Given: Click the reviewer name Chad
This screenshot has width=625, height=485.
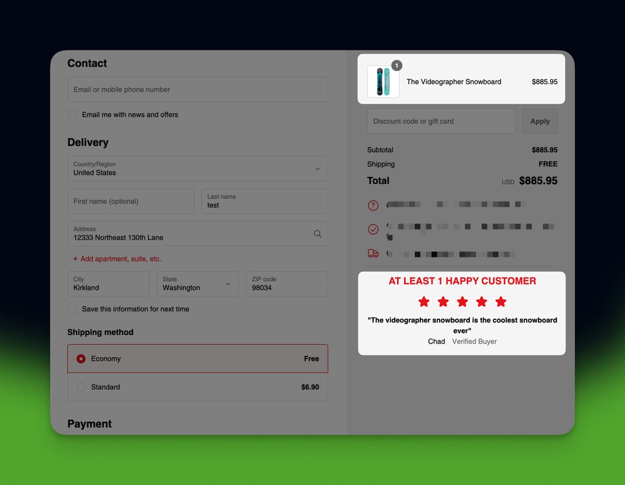Looking at the screenshot, I should pos(436,342).
